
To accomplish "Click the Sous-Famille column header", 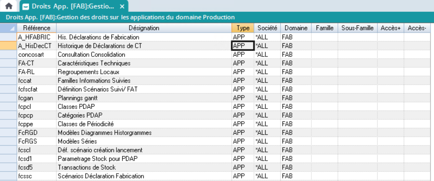I will 357,28.
